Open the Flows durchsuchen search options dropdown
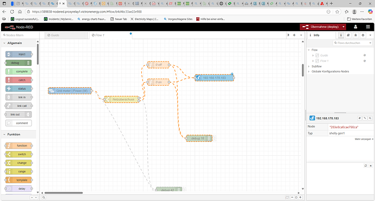 pyautogui.click(x=370, y=43)
